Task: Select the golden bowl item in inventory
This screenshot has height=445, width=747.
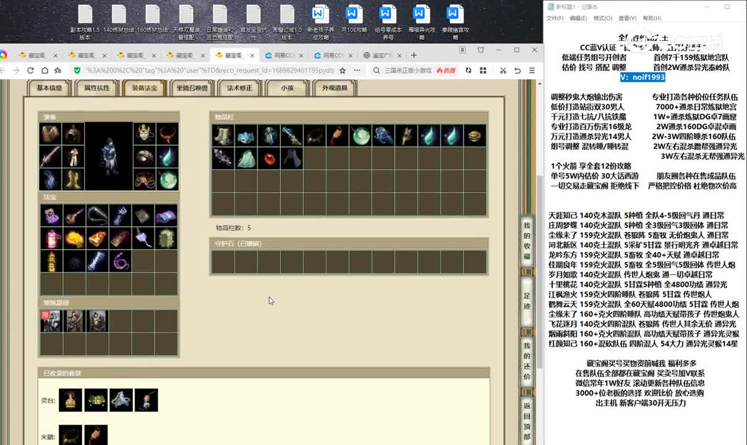Action: 475,135
